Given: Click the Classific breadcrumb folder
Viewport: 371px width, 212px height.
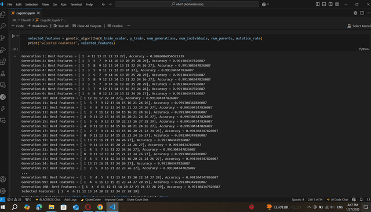Looking at the screenshot, I should (x=26, y=20).
